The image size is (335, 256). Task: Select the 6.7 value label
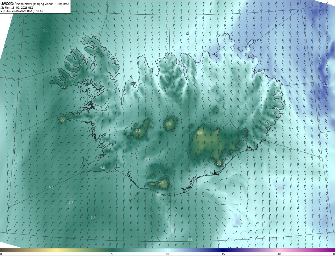pos(71,202)
